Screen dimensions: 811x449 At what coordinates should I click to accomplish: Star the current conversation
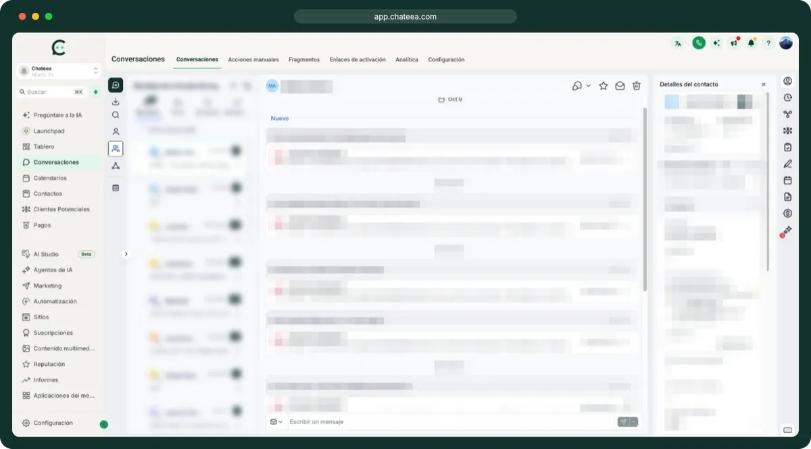point(604,86)
